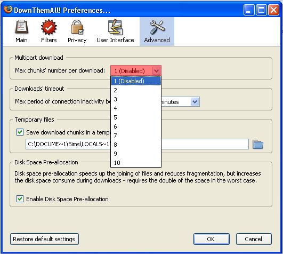Cancel the preferences dialog

coord(254,239)
